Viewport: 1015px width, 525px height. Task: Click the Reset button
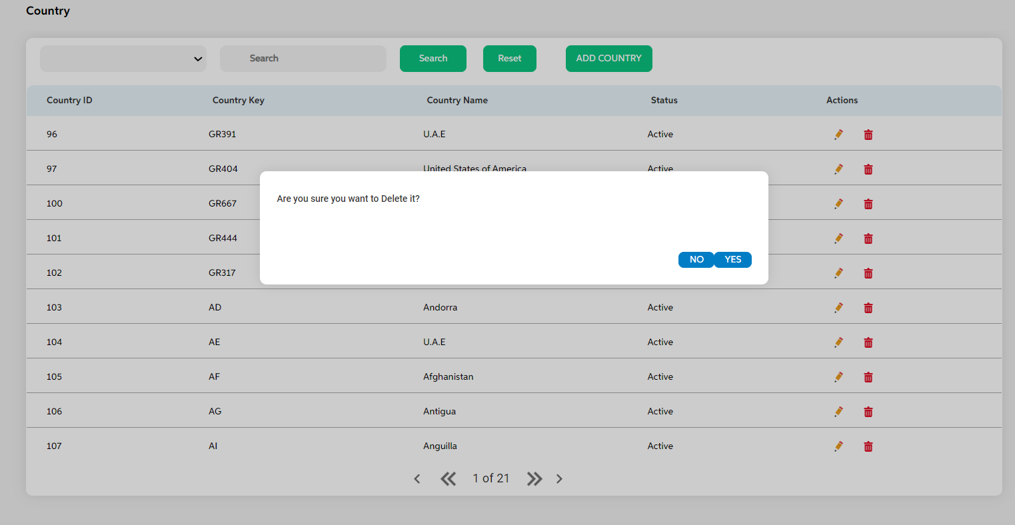tap(510, 59)
